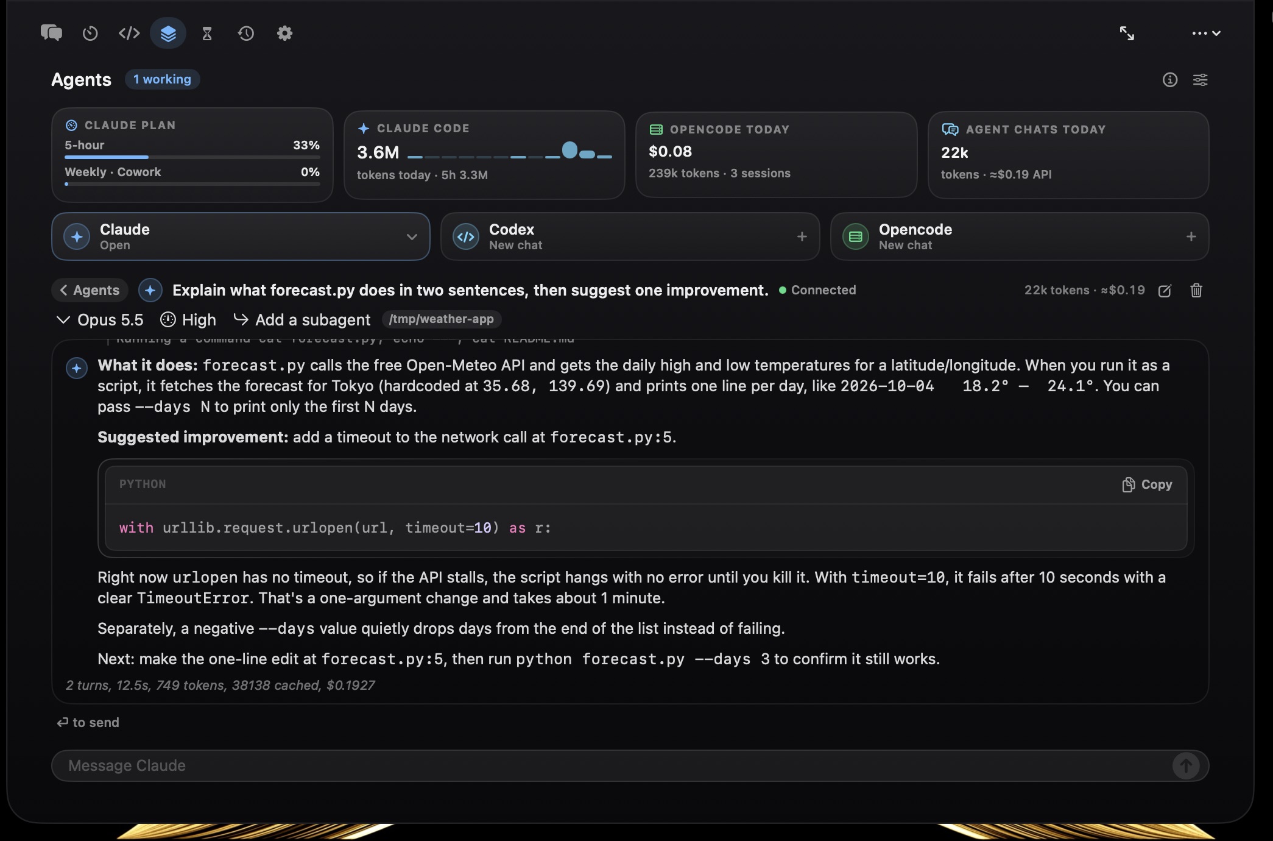The image size is (1273, 841).
Task: Click the expand window arrows icon
Action: tap(1127, 33)
